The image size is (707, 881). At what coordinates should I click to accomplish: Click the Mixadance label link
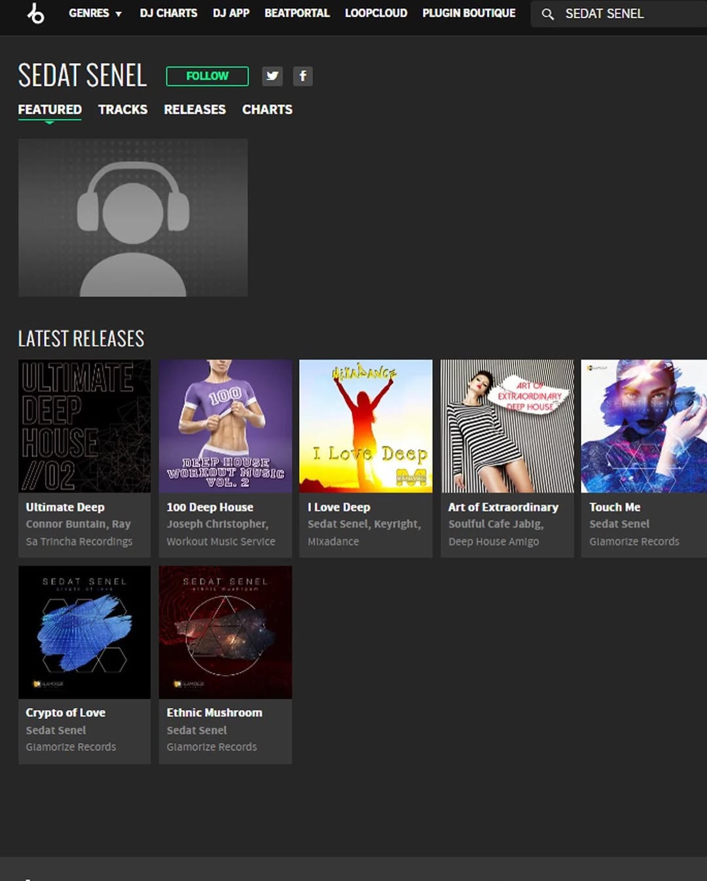pyautogui.click(x=333, y=541)
